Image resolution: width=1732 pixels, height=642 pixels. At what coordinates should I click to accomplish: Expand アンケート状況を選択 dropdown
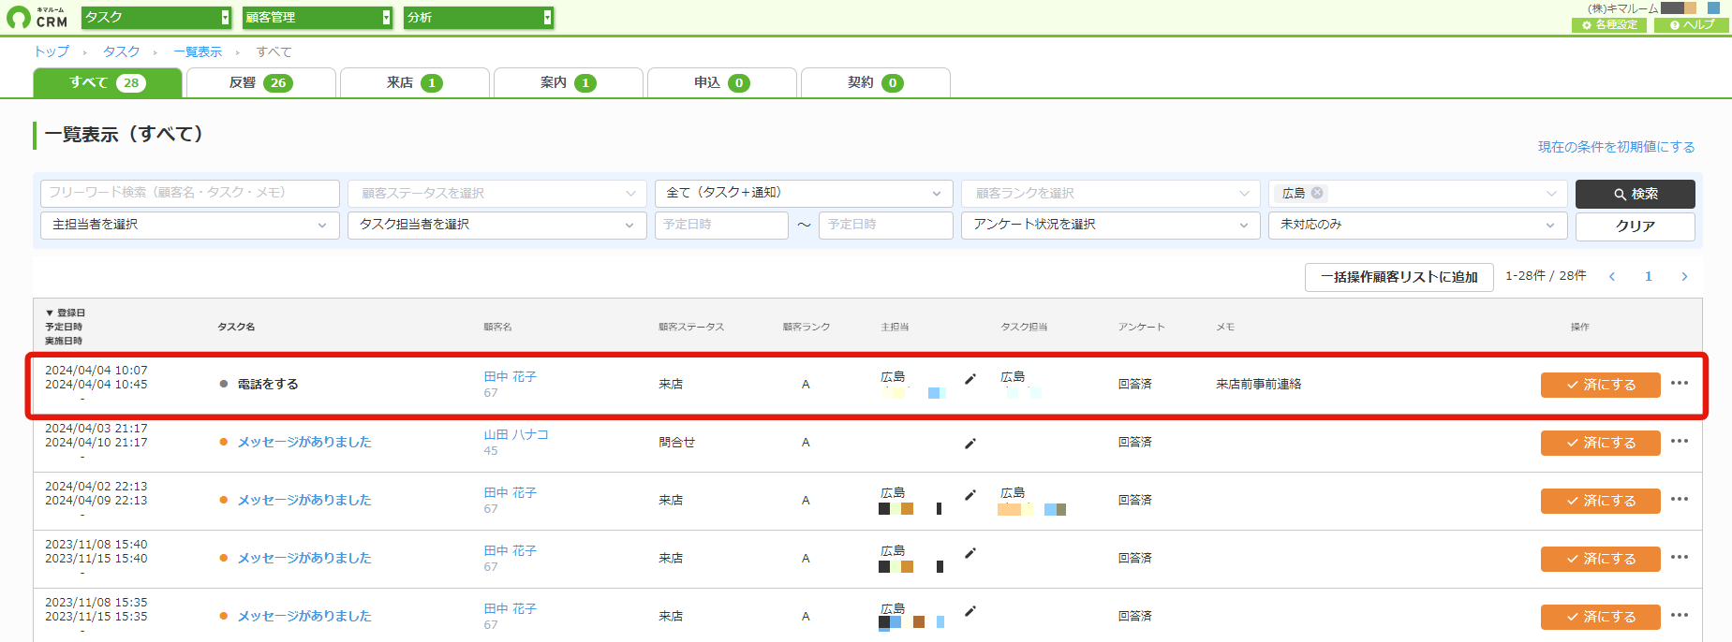pyautogui.click(x=1111, y=226)
